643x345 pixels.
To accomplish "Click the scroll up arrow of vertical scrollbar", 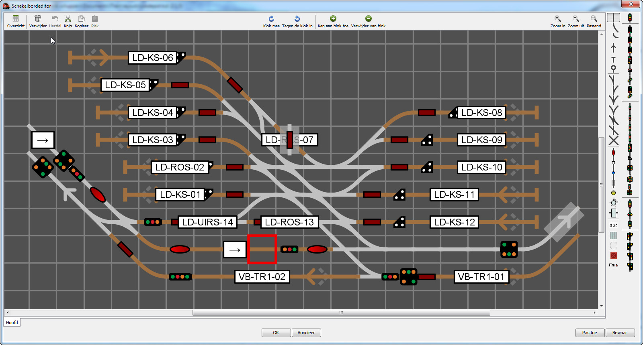I will coord(601,34).
